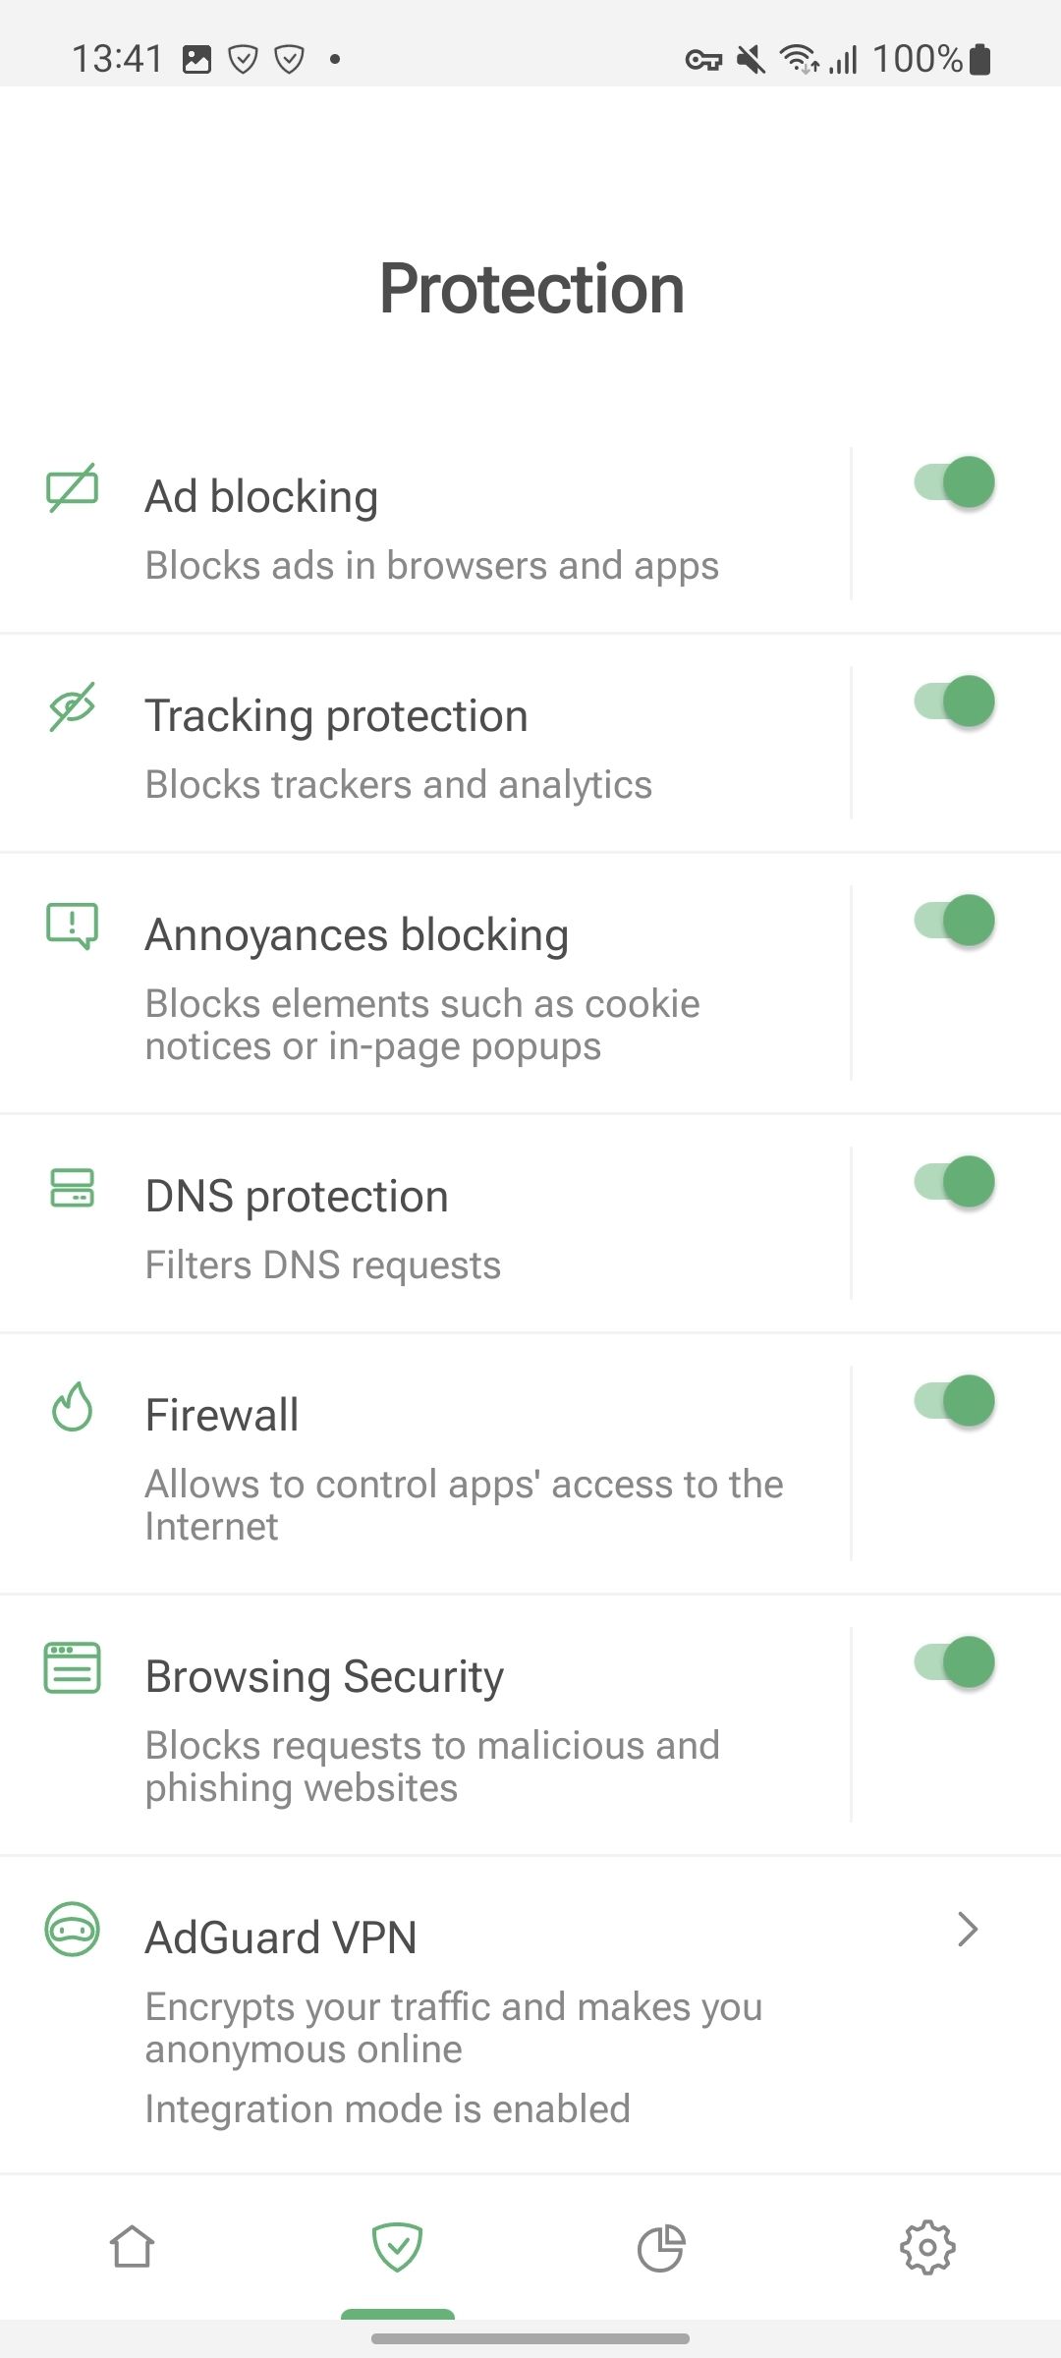
Task: Open the statistics pie chart tab
Action: coord(663,2249)
